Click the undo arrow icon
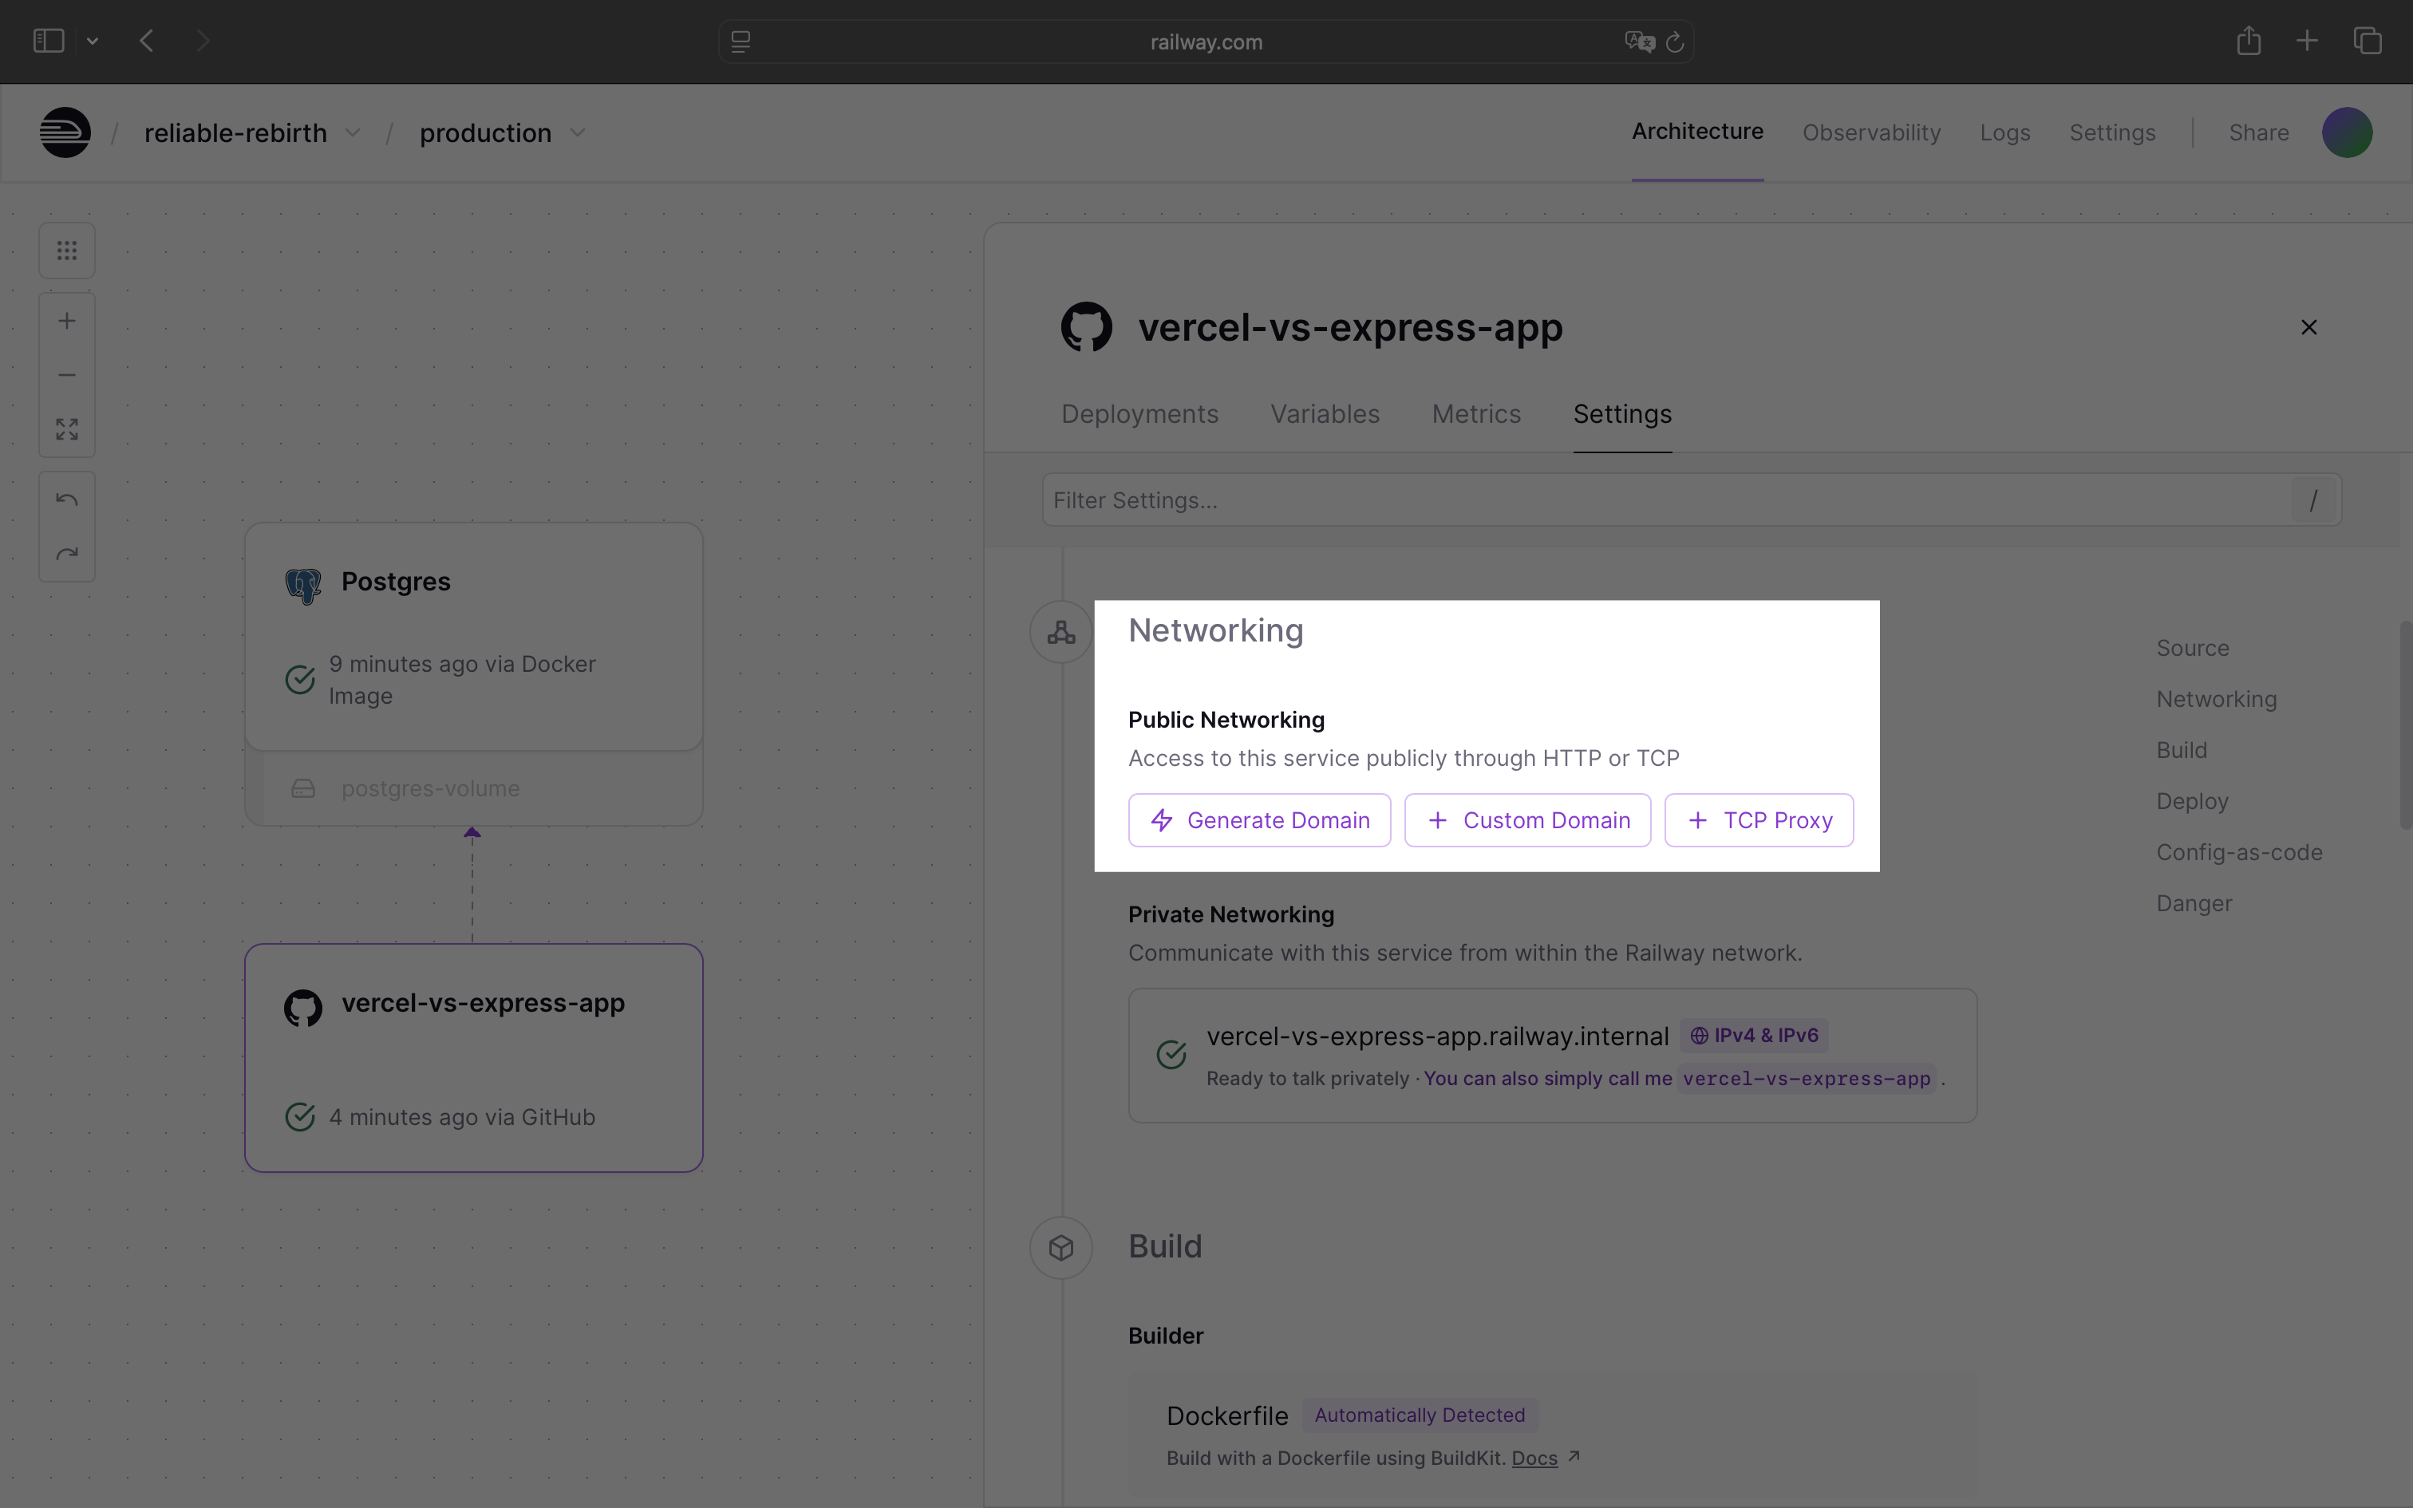Screen dimensions: 2413x1508 pos(67,499)
